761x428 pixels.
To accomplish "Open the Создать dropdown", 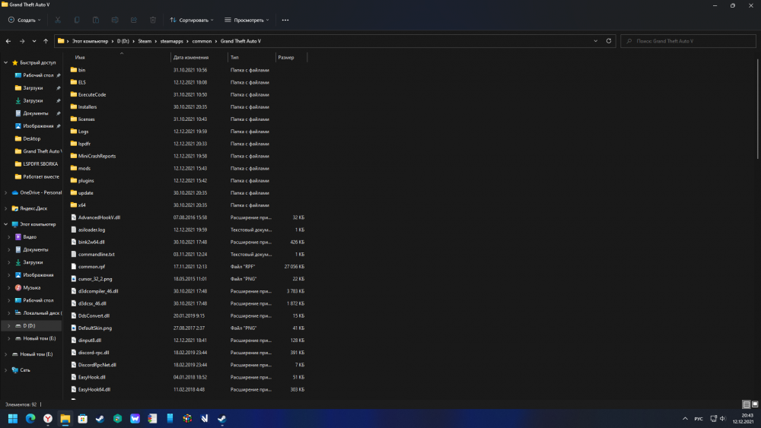I will [24, 20].
